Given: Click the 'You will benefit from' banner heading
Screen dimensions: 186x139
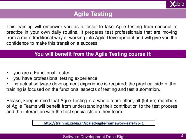Looking at the screenshot, I should pyautogui.click(x=93, y=53).
